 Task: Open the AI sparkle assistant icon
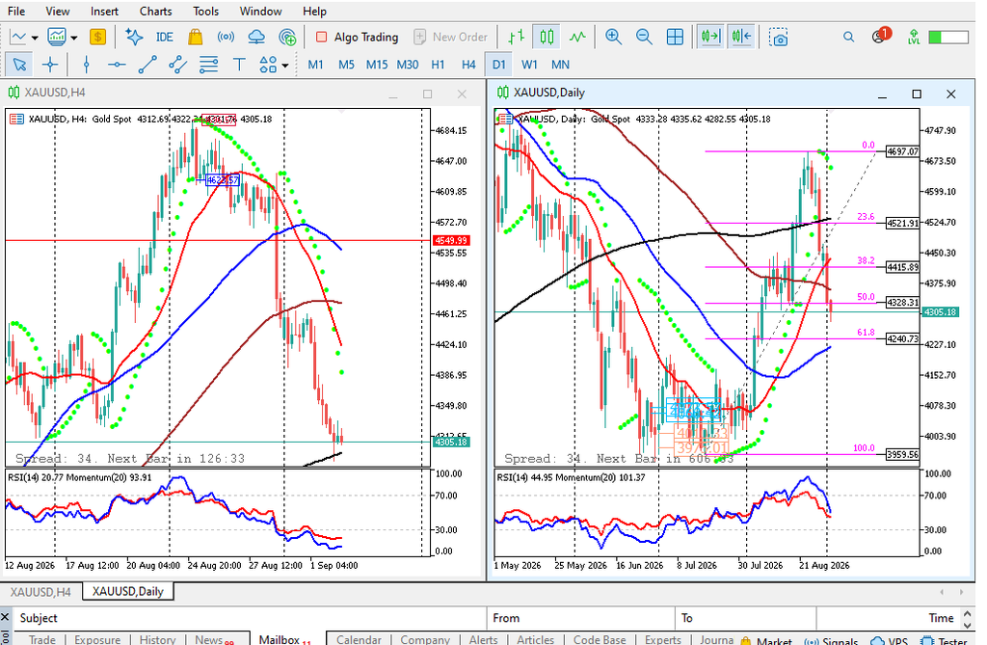point(133,38)
